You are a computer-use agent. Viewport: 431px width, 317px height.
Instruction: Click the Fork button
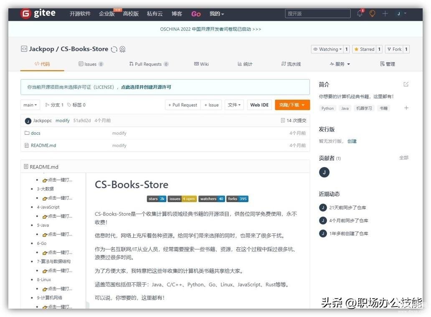[x=394, y=49]
